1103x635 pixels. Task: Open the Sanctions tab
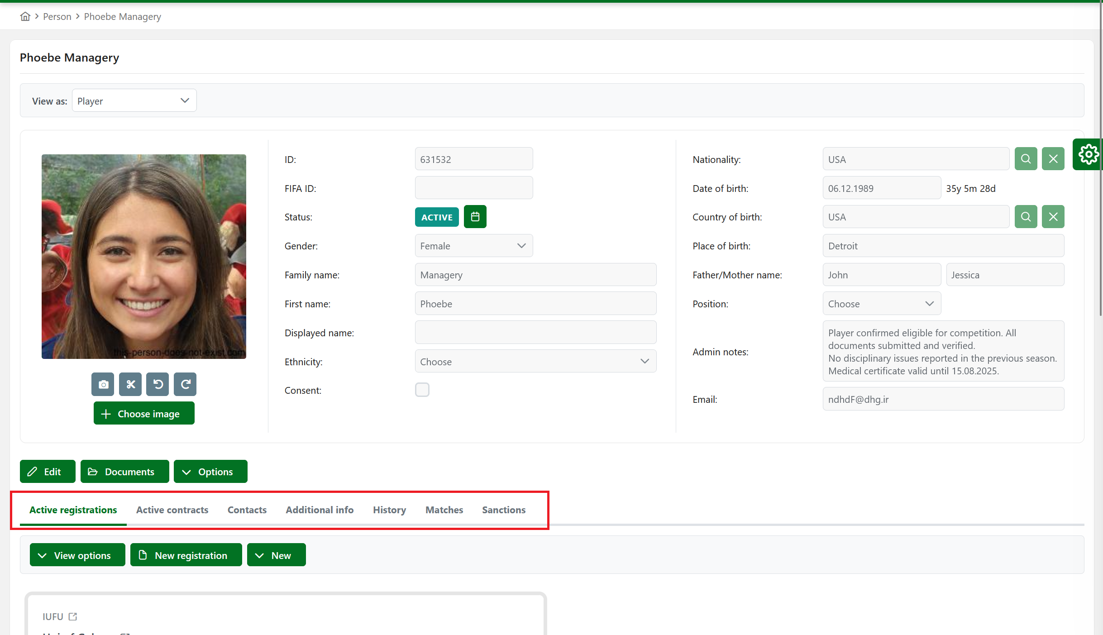click(503, 510)
